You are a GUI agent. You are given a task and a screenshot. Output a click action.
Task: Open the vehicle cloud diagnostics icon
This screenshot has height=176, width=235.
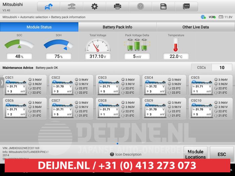[x=49, y=7]
